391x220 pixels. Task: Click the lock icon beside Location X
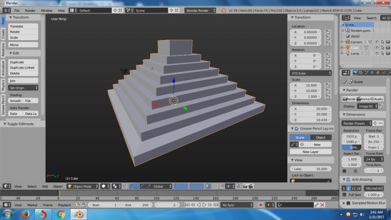point(328,32)
